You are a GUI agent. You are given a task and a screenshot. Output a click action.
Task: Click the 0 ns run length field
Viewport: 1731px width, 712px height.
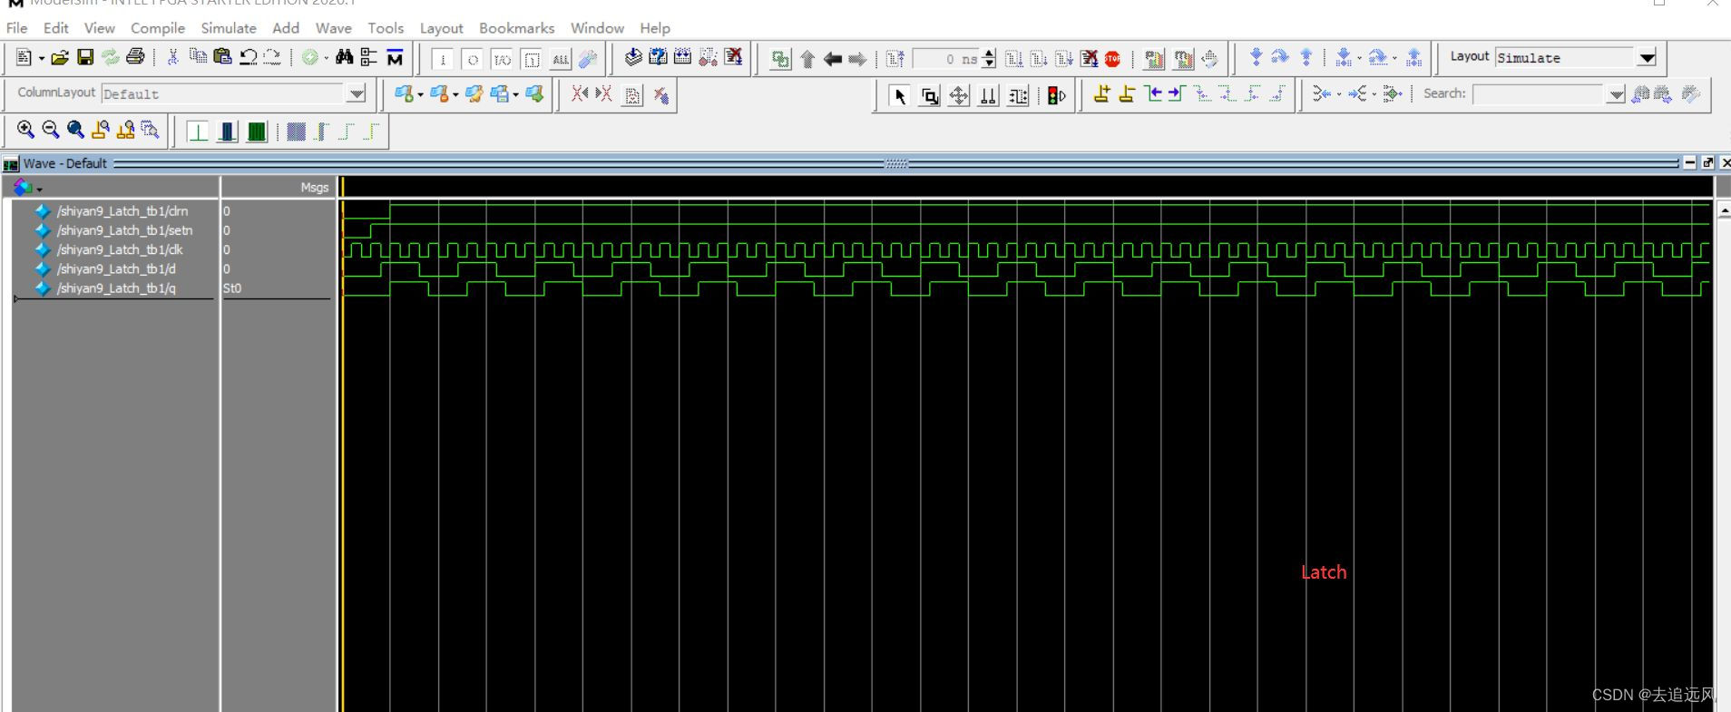tap(945, 59)
